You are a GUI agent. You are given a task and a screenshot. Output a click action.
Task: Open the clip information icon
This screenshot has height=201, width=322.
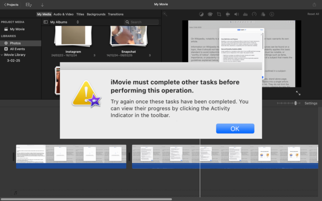(x=272, y=14)
